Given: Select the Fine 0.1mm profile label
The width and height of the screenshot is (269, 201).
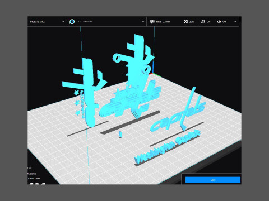Looking at the screenshot, I should click(x=163, y=22).
